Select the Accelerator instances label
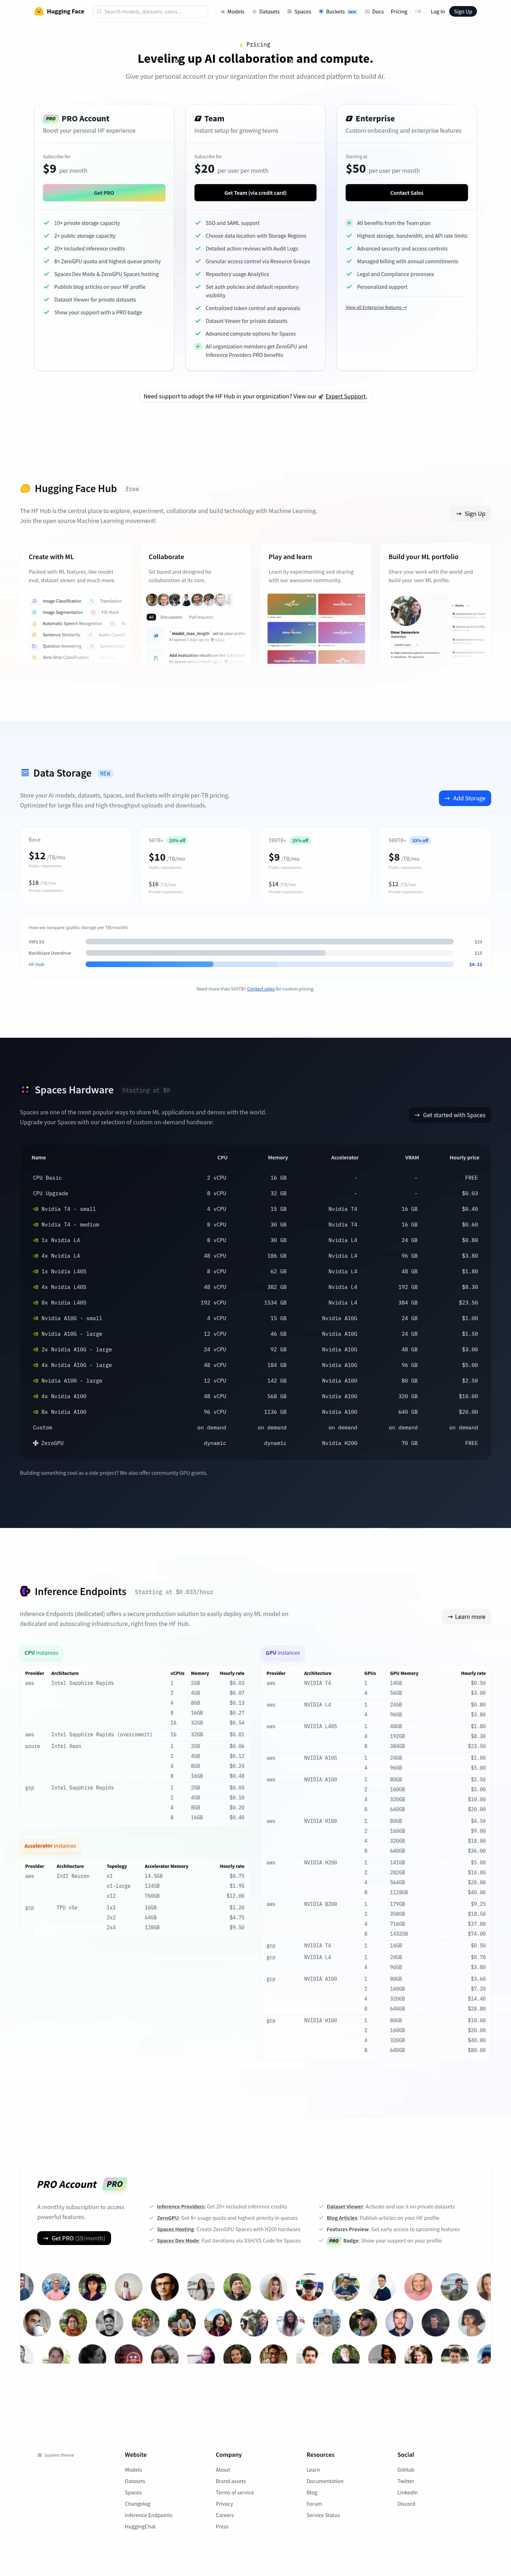511x2576 pixels. [x=50, y=1846]
